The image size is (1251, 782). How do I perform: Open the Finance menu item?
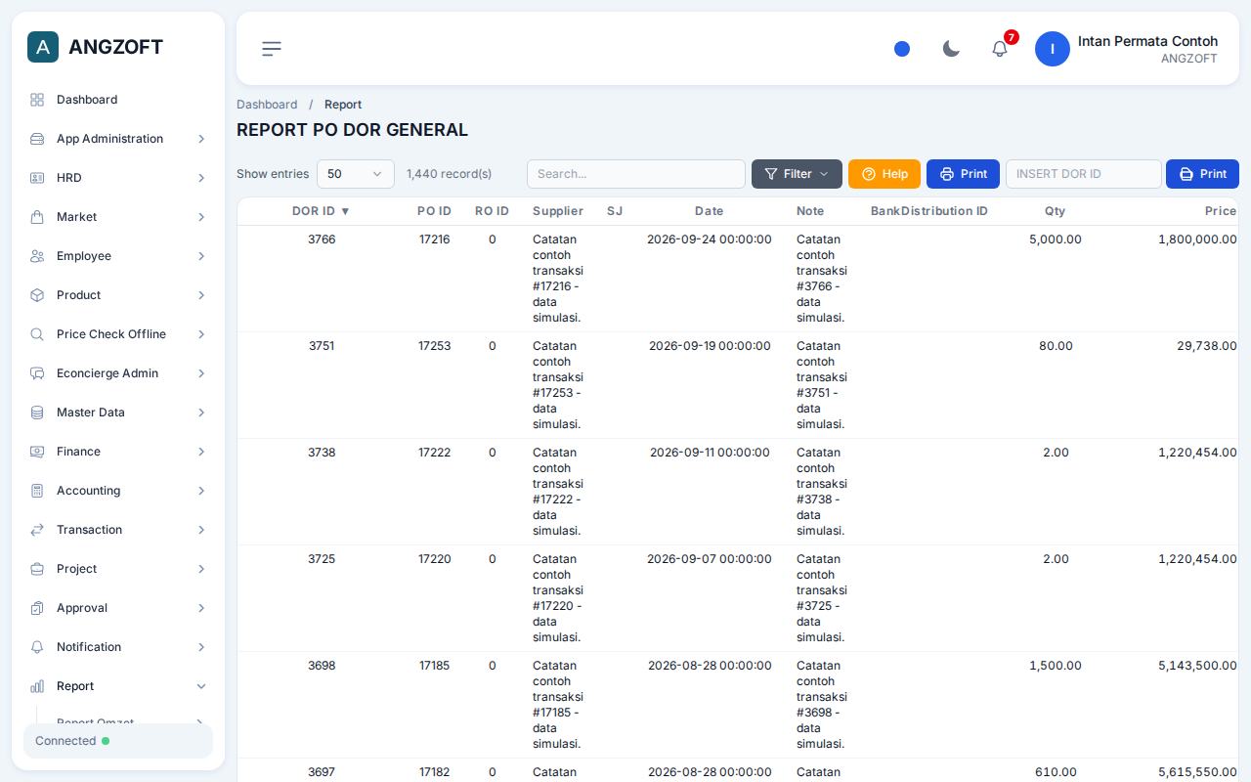pos(118,452)
